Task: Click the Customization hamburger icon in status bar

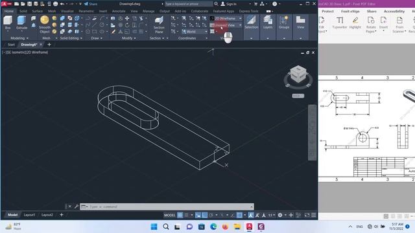Action: pos(314,215)
